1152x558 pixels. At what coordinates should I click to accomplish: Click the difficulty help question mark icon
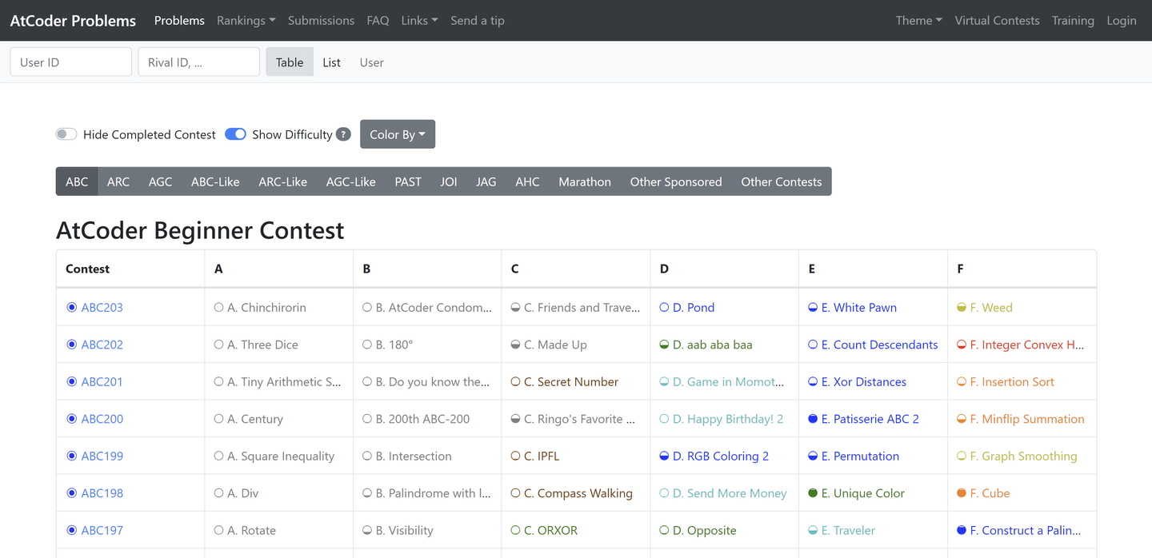pos(343,134)
